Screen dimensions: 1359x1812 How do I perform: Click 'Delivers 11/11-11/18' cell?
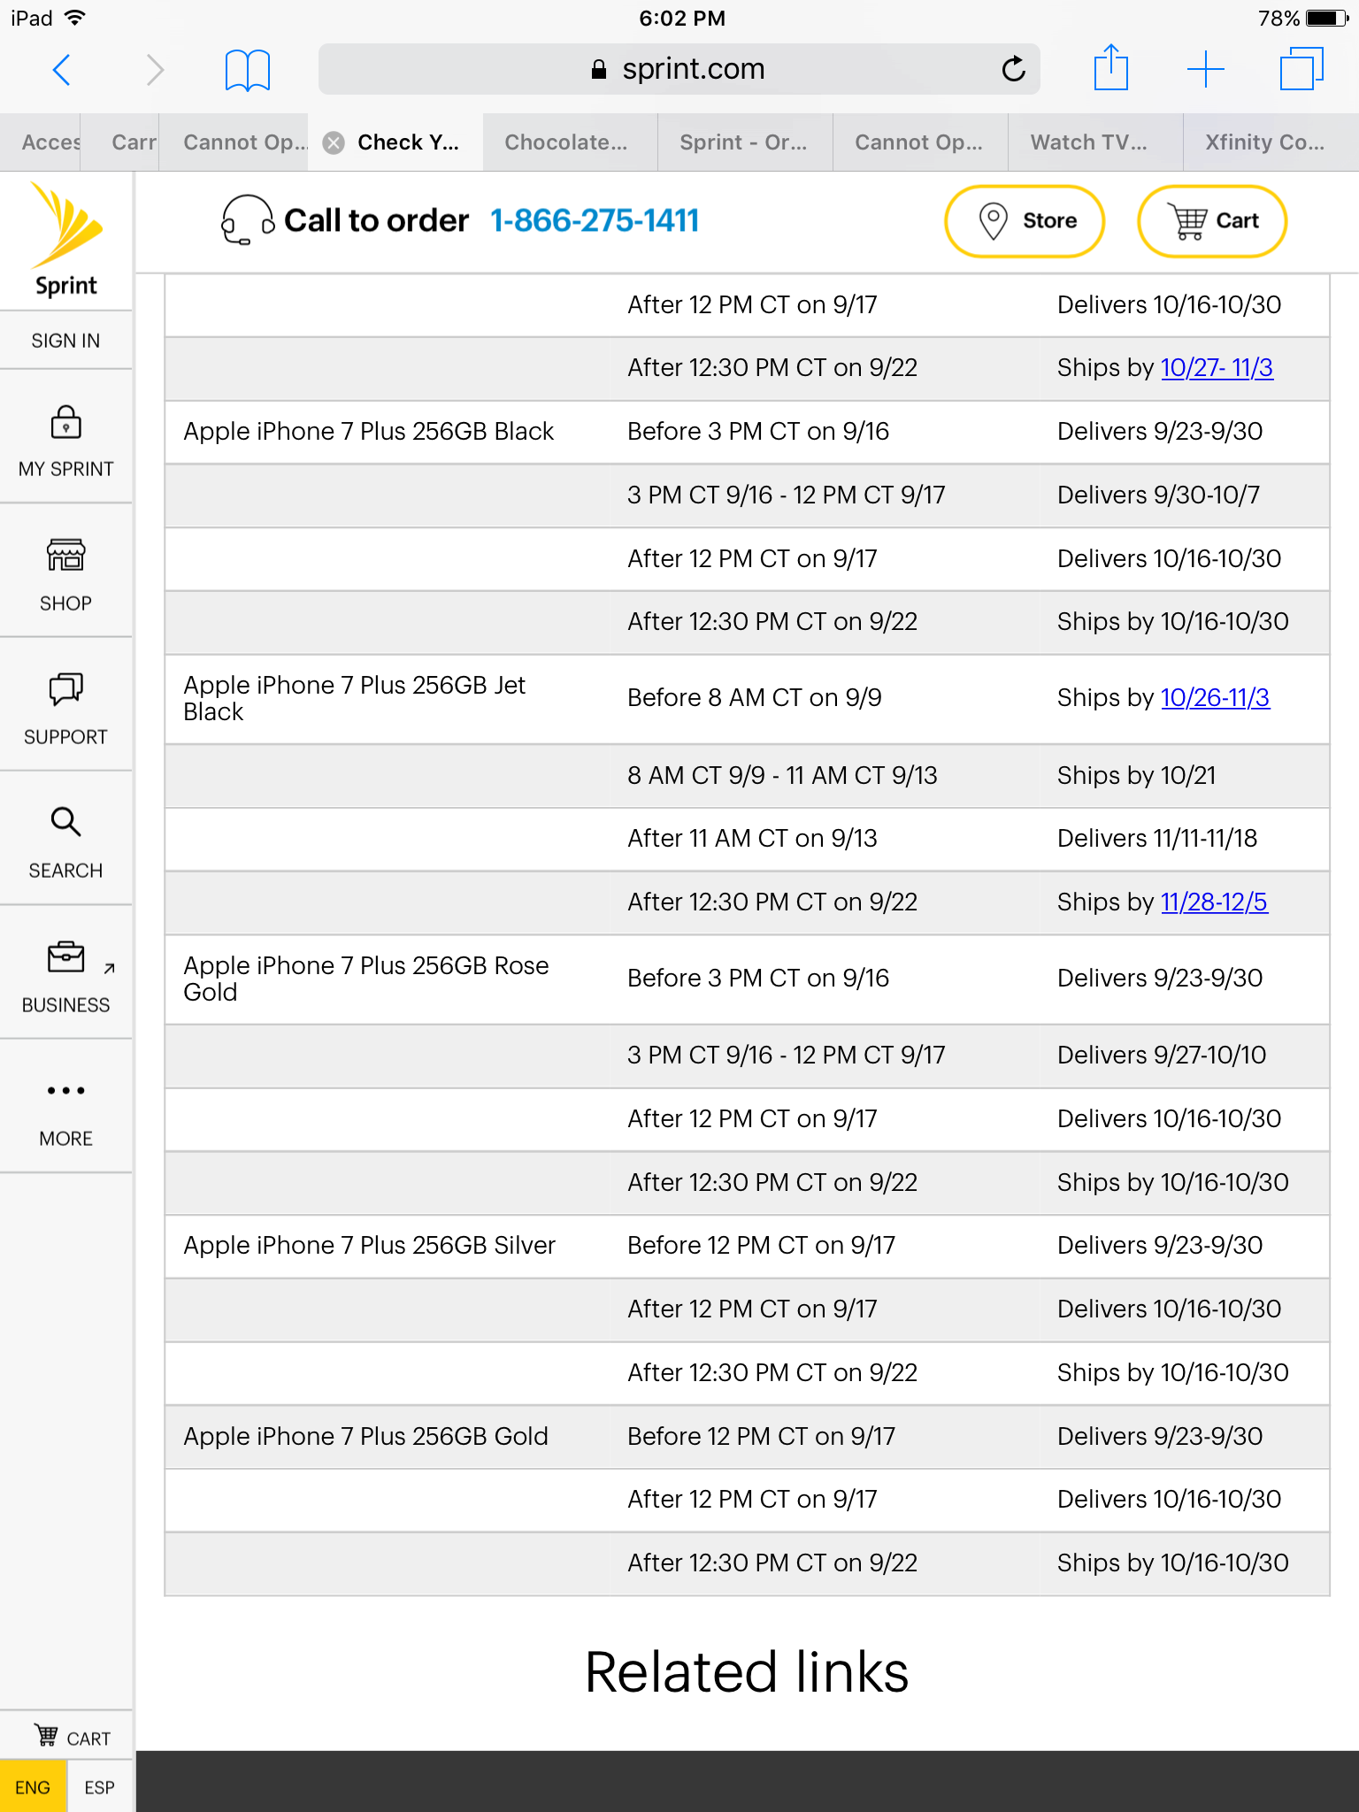1157,838
